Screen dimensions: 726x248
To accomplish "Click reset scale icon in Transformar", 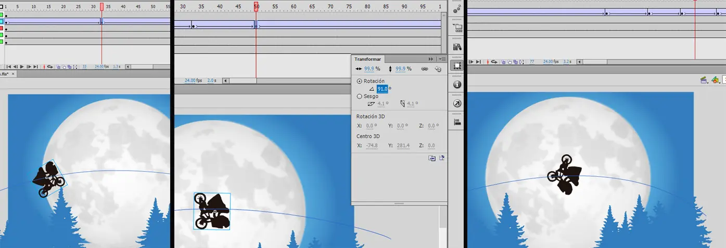I will [438, 68].
